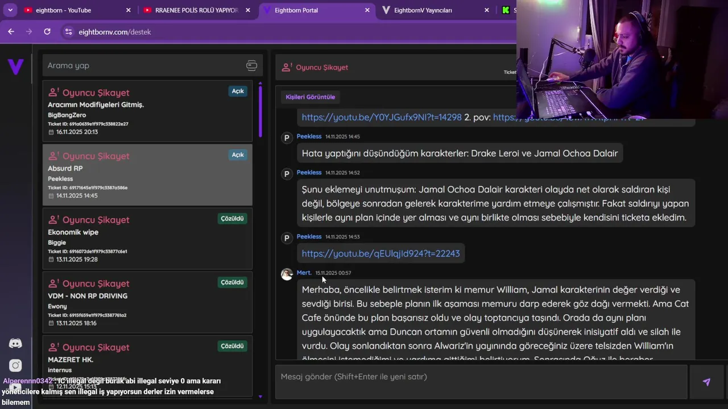Open the browser tab search dropdown
Screen dimensions: 728x409
pyautogui.click(x=10, y=10)
